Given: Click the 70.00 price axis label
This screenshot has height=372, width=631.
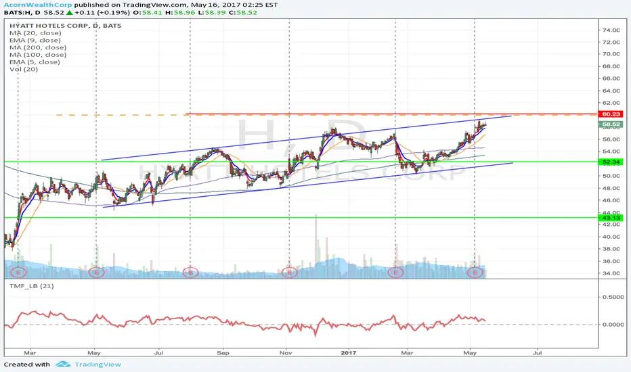Looking at the screenshot, I should pos(611,54).
